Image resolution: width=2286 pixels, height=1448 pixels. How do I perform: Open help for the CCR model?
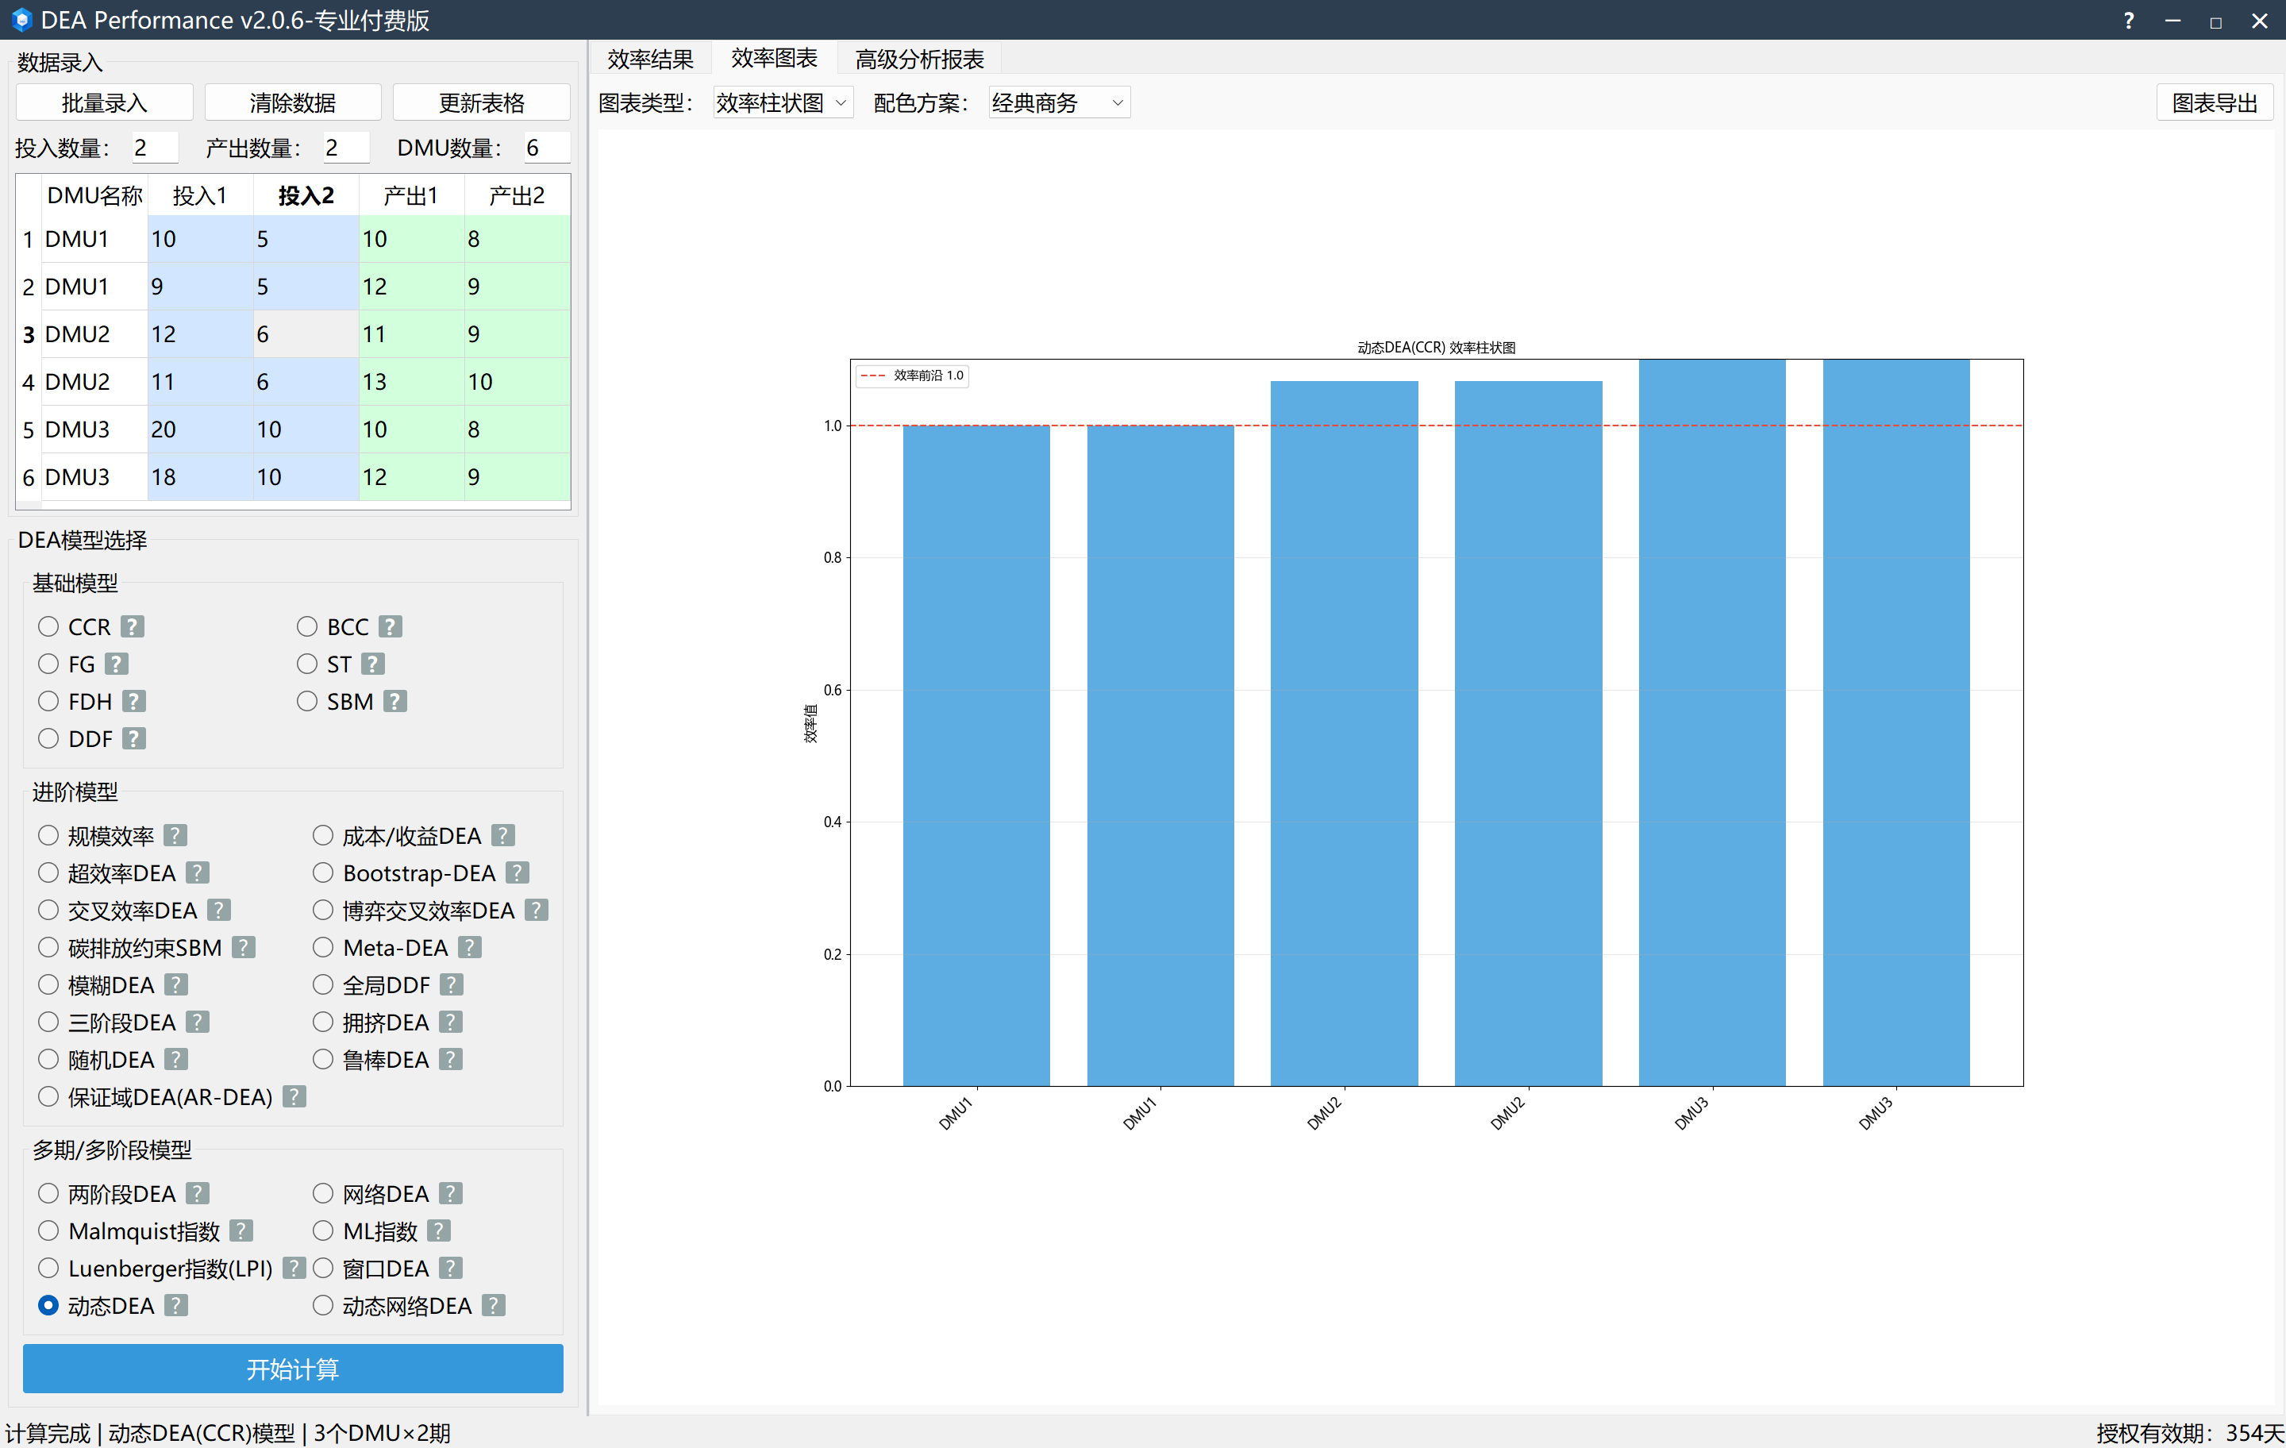(x=133, y=626)
